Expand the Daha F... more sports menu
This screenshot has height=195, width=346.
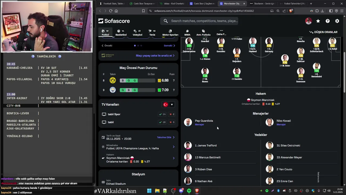(x=221, y=32)
